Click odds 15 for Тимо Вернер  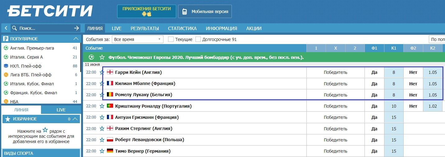tap(394, 151)
